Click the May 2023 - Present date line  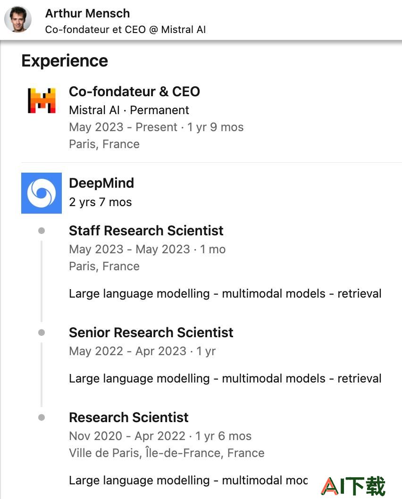[x=156, y=127]
